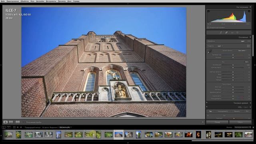Screen dimensions: 256x144
Task: Hide the left panel group arrow
Action: [1, 65]
